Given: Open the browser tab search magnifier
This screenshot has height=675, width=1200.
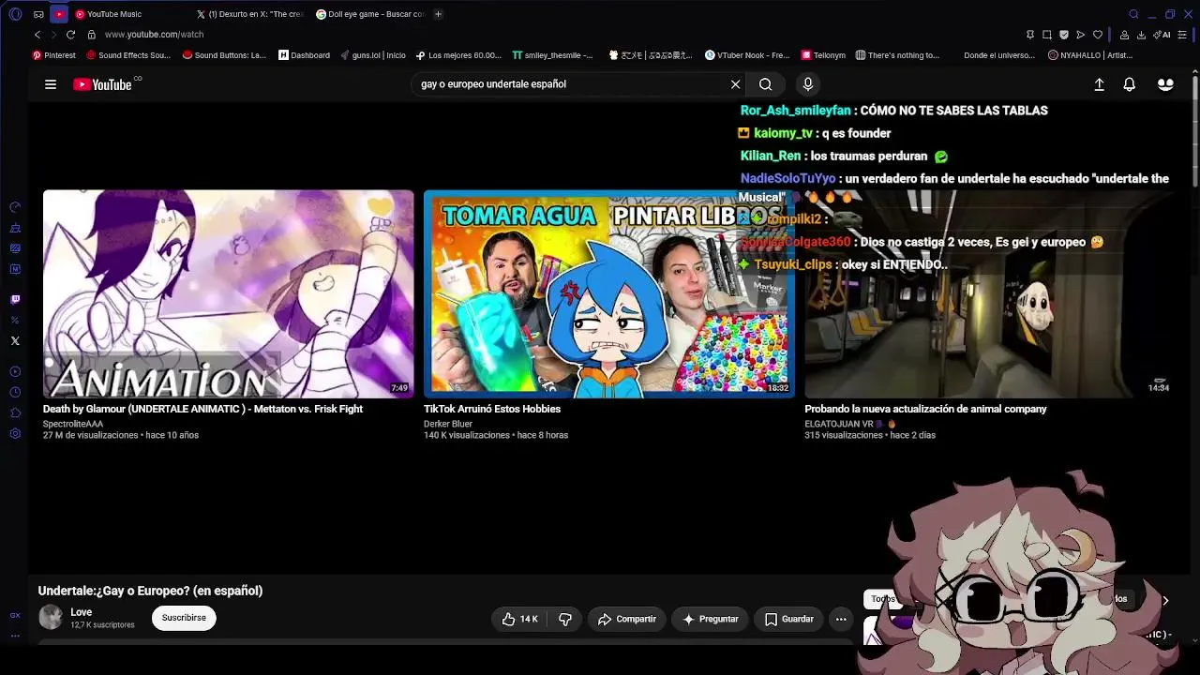Looking at the screenshot, I should 1133,14.
